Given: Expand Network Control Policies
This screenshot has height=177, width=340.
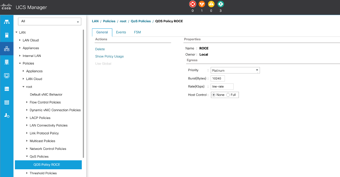Looking at the screenshot, I should (27, 149).
